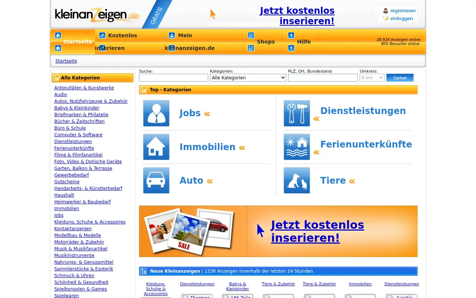This screenshot has width=476, height=298.
Task: Open Foto, Video & Optische Geräte category
Action: click(x=88, y=162)
